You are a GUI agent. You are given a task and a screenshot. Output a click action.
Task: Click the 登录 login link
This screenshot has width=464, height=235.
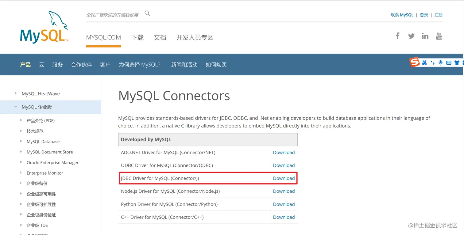[424, 15]
